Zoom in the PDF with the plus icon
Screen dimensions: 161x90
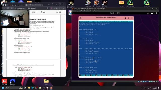[x=37, y=12]
